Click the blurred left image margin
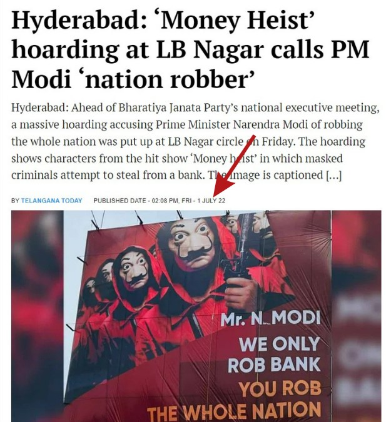386x422 pixels. point(37,316)
